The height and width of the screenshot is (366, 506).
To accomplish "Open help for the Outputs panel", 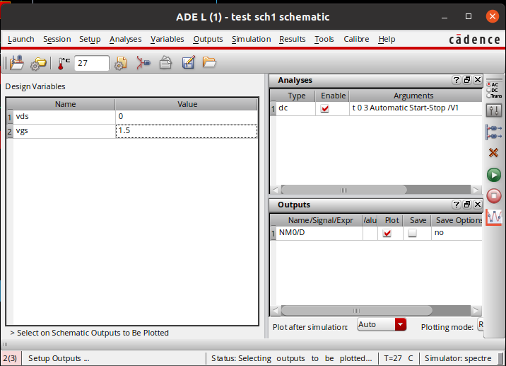I will (x=456, y=205).
